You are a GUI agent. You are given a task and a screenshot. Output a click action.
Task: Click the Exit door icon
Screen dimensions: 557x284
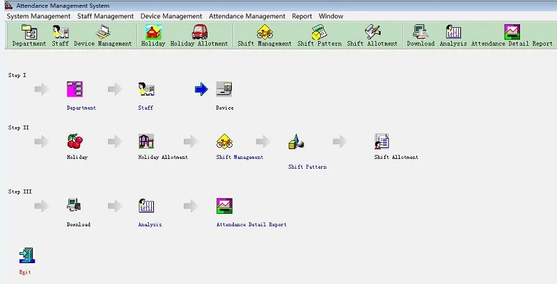pos(27,256)
